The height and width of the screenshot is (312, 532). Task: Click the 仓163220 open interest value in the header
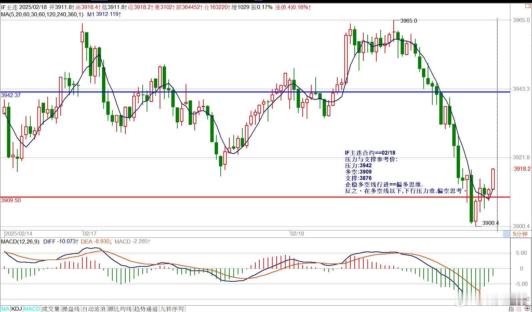(x=217, y=7)
